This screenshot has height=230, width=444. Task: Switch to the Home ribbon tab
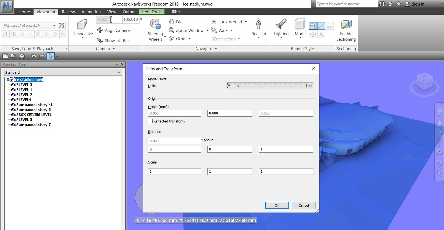[x=24, y=12]
